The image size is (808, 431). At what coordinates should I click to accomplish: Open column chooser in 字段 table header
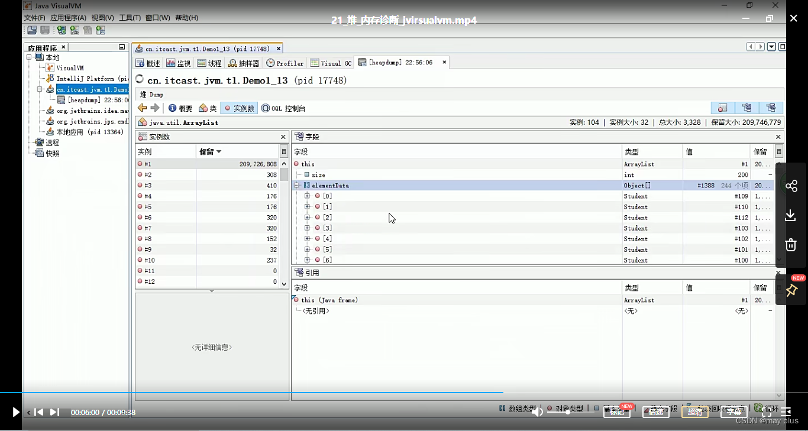[x=779, y=152]
